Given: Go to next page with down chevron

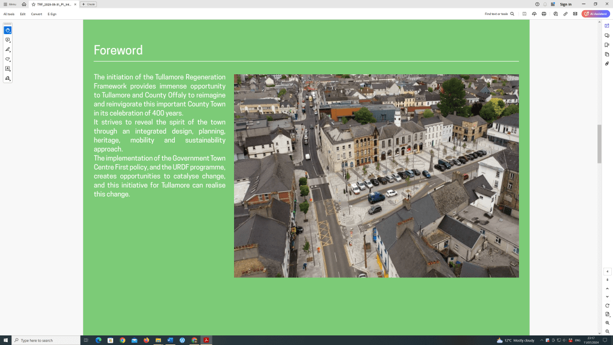Looking at the screenshot, I should click(x=607, y=296).
